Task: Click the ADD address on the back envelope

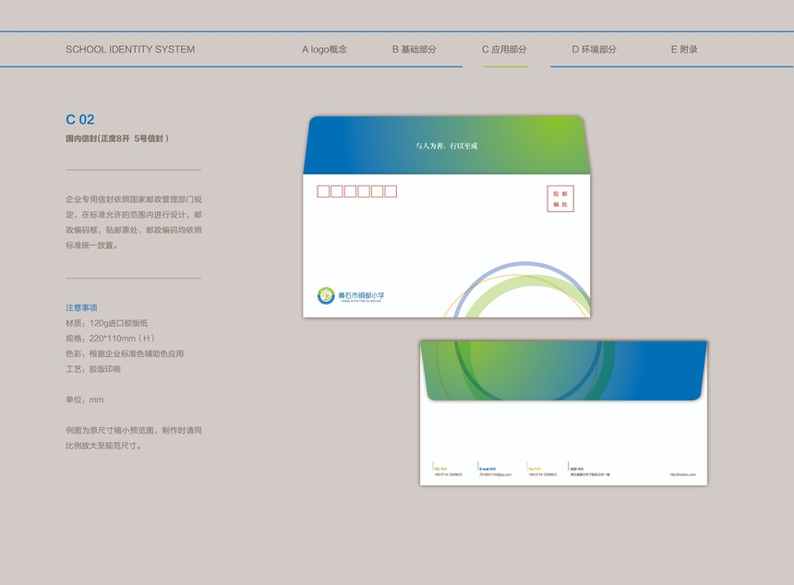Action: pos(589,472)
